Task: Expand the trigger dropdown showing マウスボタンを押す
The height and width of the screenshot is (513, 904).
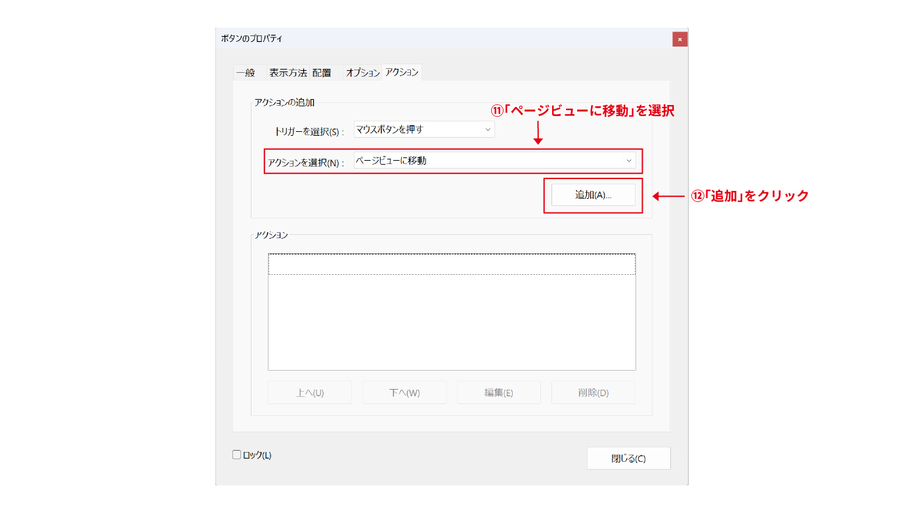Action: (423, 129)
